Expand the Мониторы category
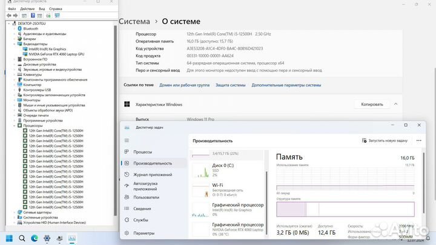 [15, 100]
